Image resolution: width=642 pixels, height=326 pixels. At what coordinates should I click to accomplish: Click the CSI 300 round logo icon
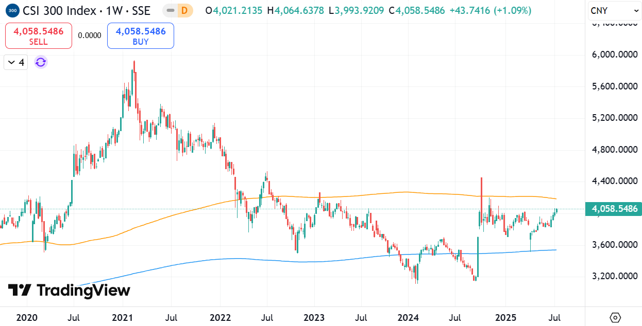[x=13, y=10]
